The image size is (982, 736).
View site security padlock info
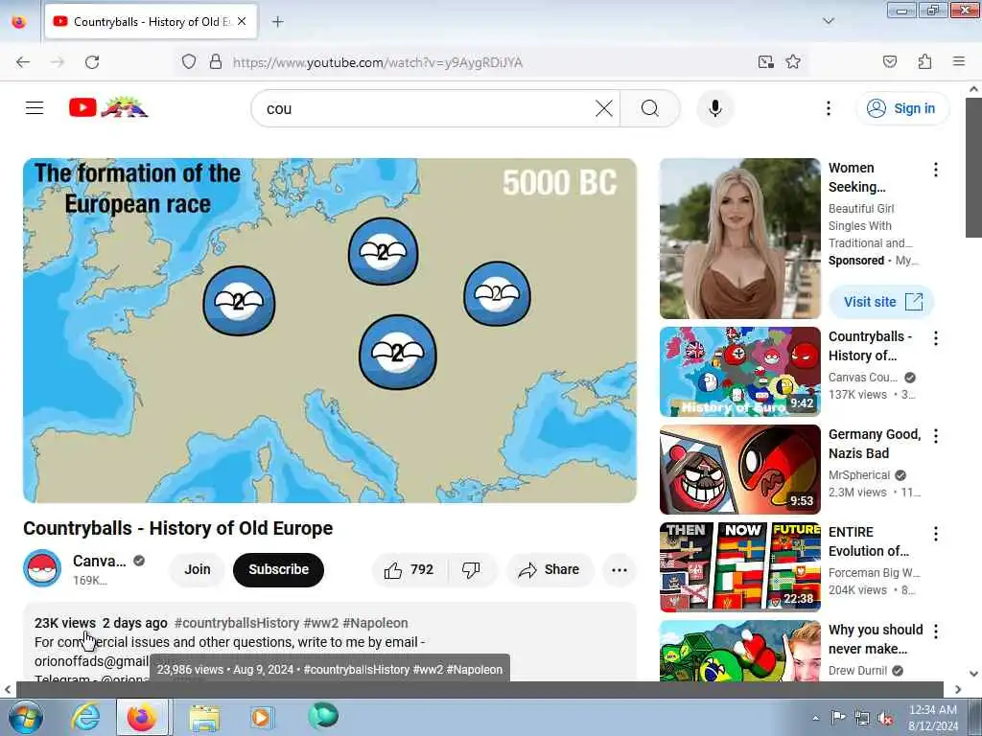[216, 62]
